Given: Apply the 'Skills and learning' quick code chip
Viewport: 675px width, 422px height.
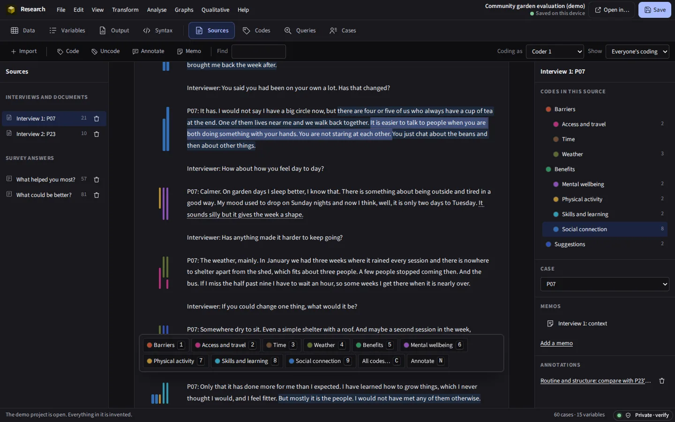Looking at the screenshot, I should pyautogui.click(x=247, y=361).
